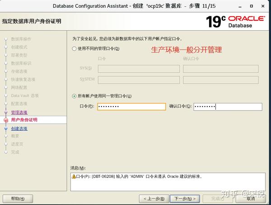Click the 数据库操作 step label
The height and width of the screenshot is (205, 271).
click(21, 39)
